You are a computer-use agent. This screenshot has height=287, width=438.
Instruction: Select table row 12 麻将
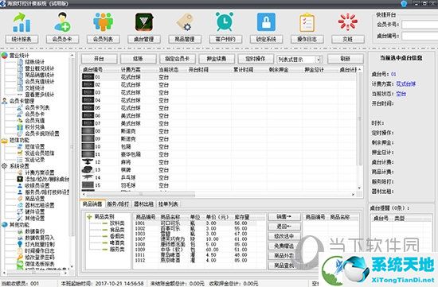[218, 162]
